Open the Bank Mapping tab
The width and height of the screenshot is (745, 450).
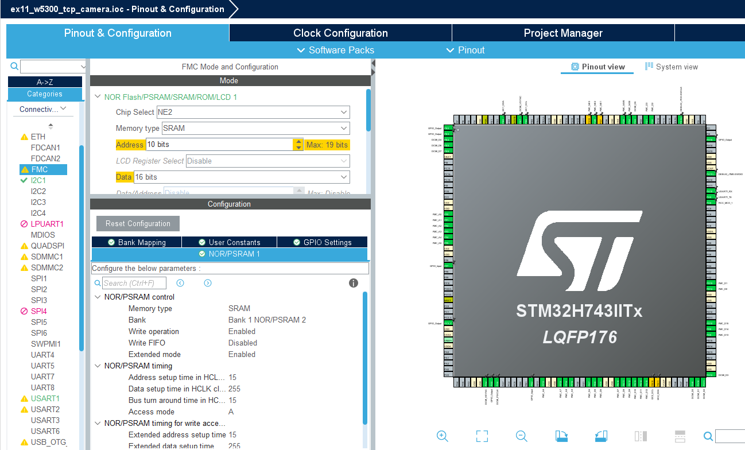click(x=137, y=242)
